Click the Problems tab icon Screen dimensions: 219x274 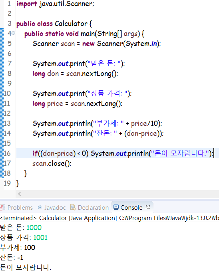point(3,207)
